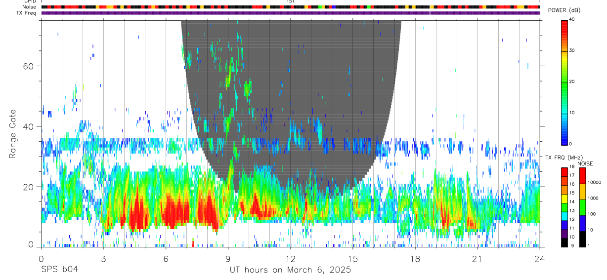Click the NOISE legend title
The height and width of the screenshot is (280, 607).
pyautogui.click(x=585, y=163)
